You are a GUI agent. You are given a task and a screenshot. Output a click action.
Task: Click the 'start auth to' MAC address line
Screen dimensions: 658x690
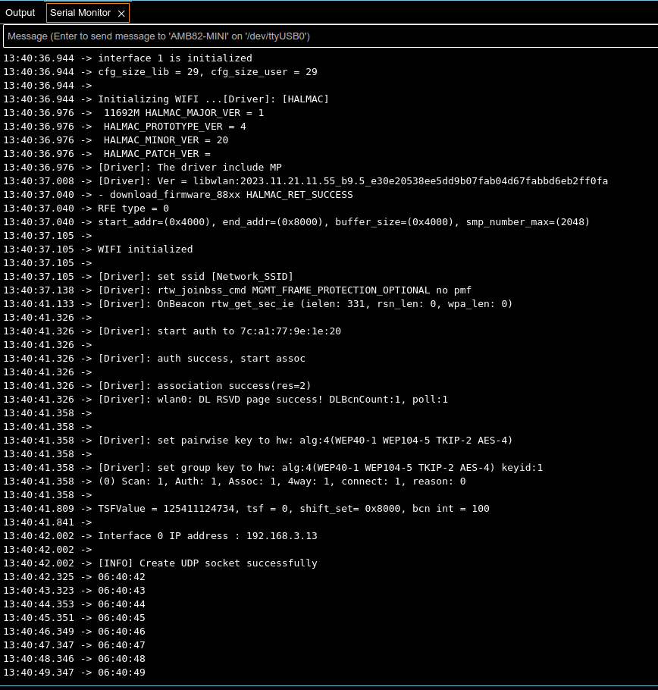pyautogui.click(x=219, y=331)
